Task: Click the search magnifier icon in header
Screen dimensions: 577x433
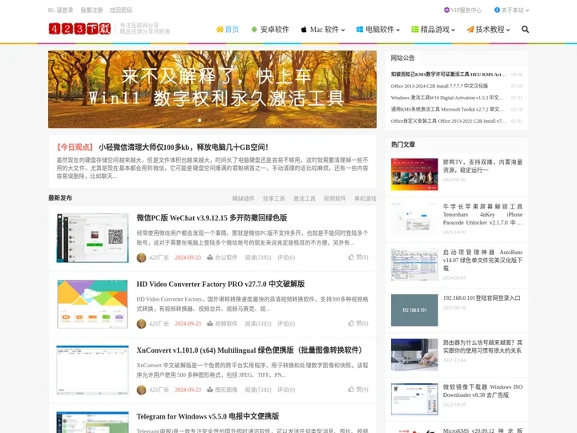Action: click(x=525, y=30)
